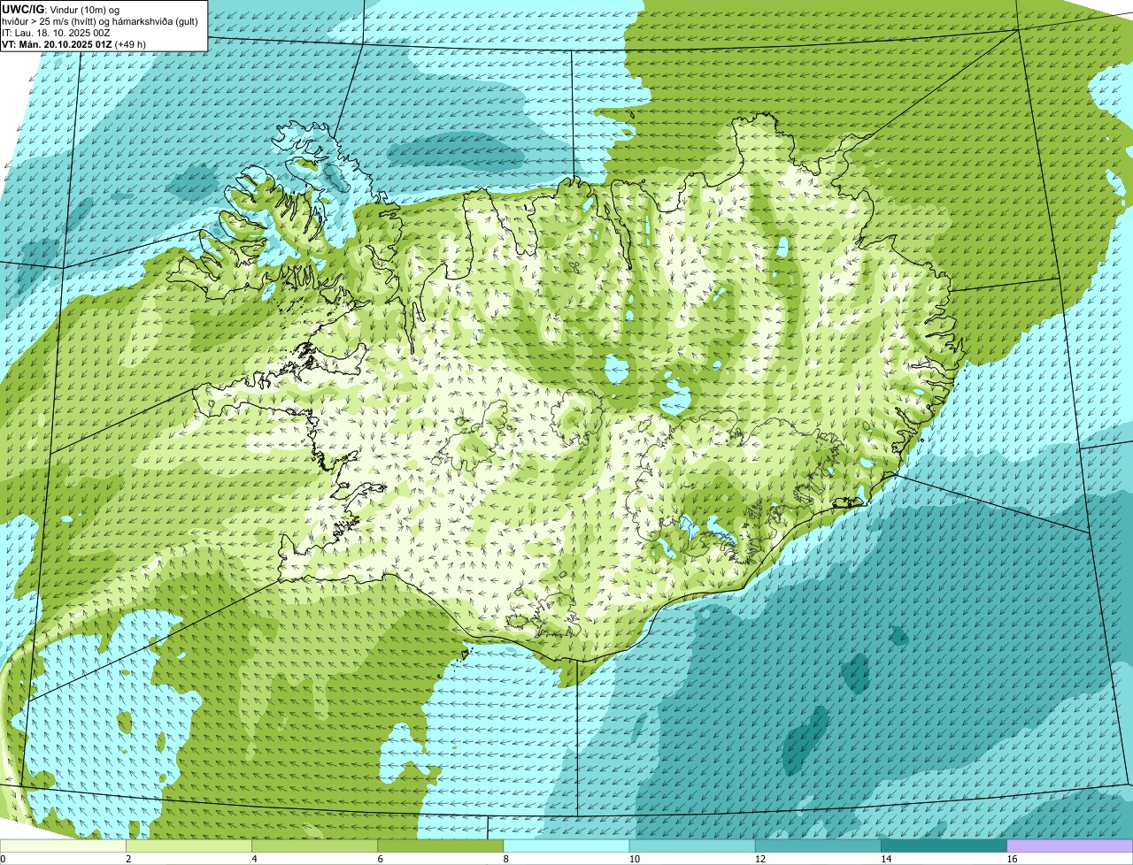Click the 'UWC/IG' title text
1133x865 pixels.
(x=24, y=10)
